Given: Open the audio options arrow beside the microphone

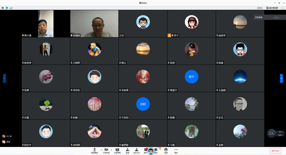Looking at the screenshot, I should pos(101,150).
